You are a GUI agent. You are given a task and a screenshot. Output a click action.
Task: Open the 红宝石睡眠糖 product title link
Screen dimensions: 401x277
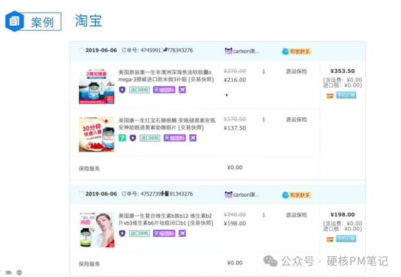coord(166,124)
